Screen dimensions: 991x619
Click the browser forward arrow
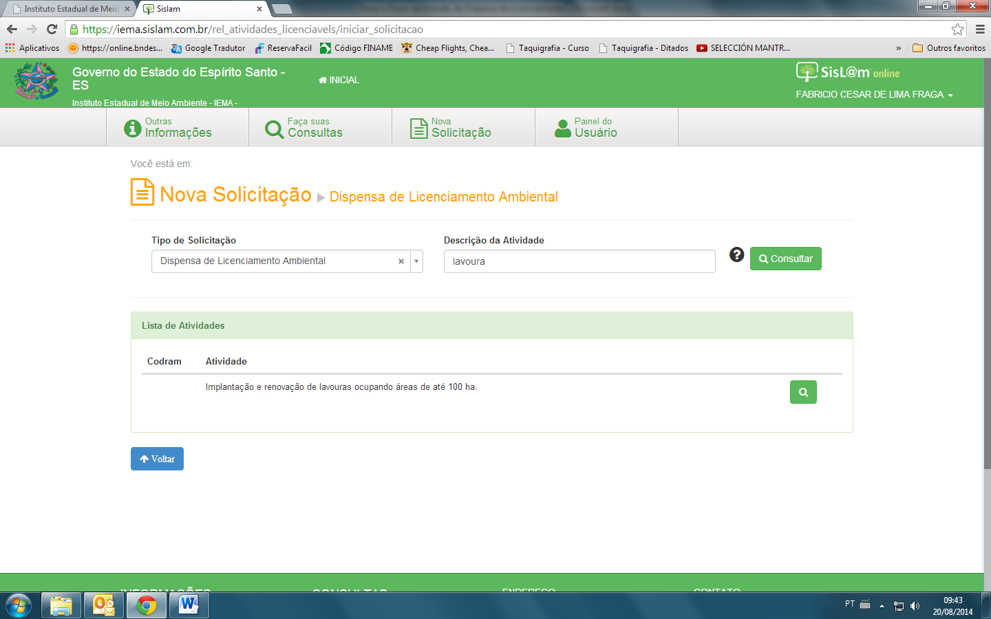pyautogui.click(x=32, y=29)
